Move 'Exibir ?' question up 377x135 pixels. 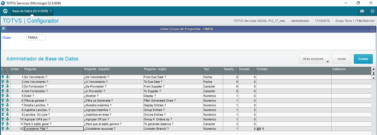[x=3, y=96]
